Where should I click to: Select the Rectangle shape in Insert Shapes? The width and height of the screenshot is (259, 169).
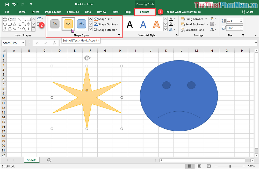(x=29, y=19)
